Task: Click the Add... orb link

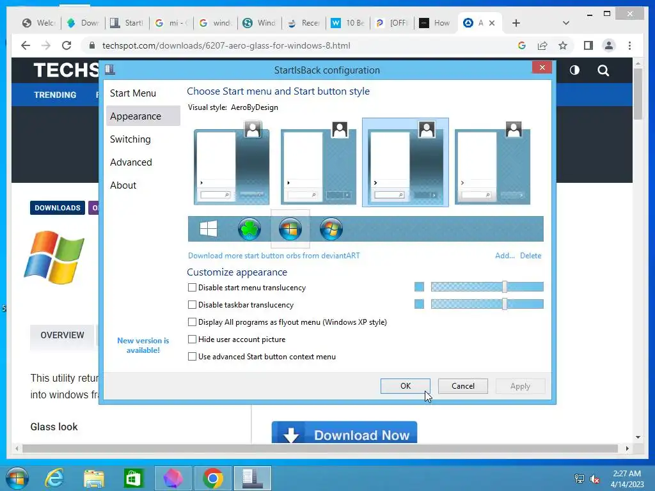Action: [x=505, y=256]
